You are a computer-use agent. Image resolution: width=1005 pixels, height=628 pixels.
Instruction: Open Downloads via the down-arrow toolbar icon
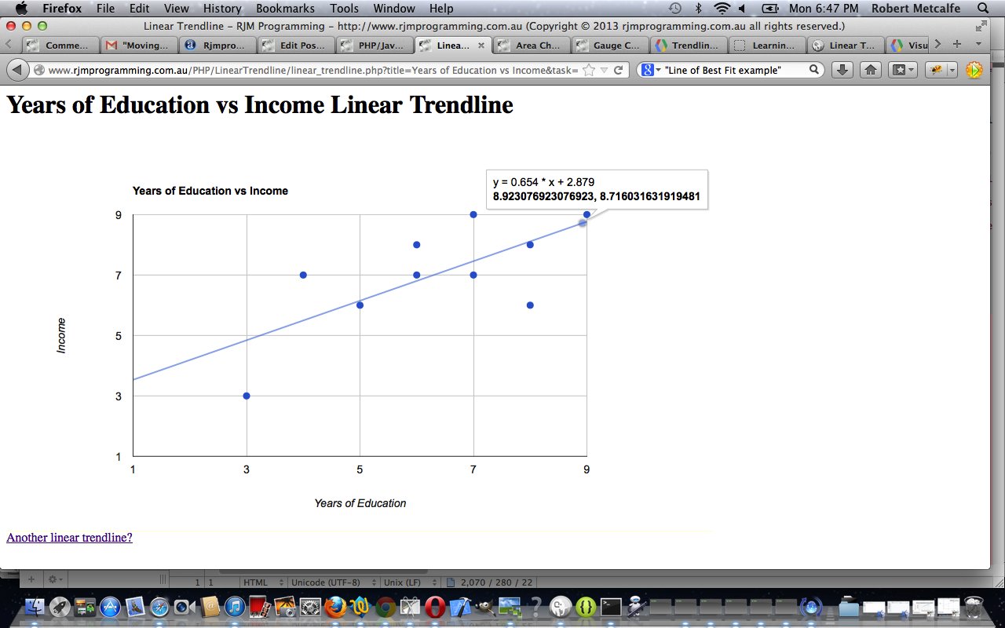[841, 69]
